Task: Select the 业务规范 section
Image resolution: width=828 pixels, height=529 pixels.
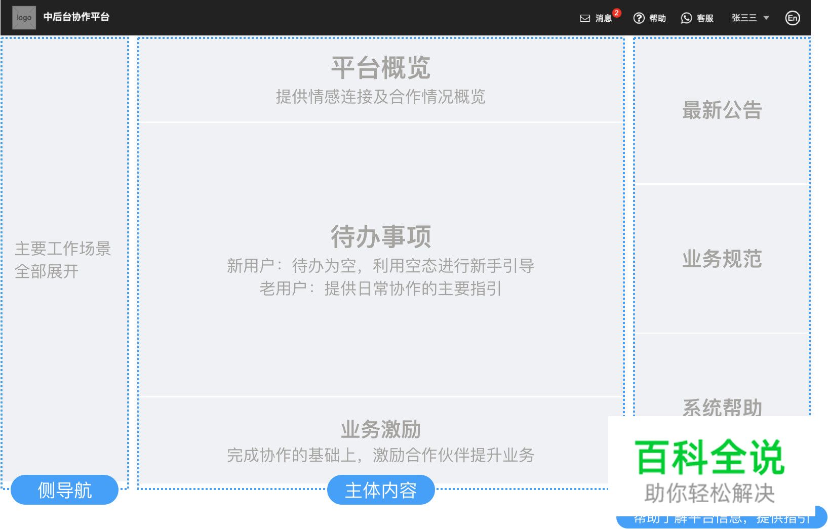Action: tap(722, 259)
